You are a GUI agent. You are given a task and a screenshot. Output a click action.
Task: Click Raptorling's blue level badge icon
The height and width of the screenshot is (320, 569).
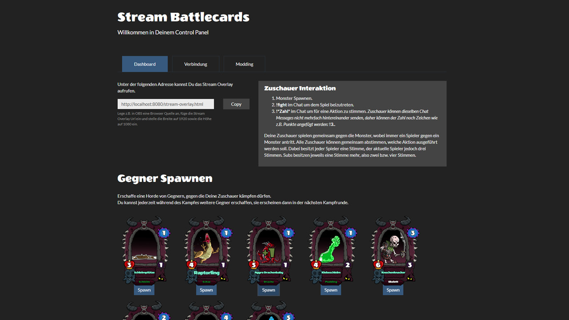(225, 233)
